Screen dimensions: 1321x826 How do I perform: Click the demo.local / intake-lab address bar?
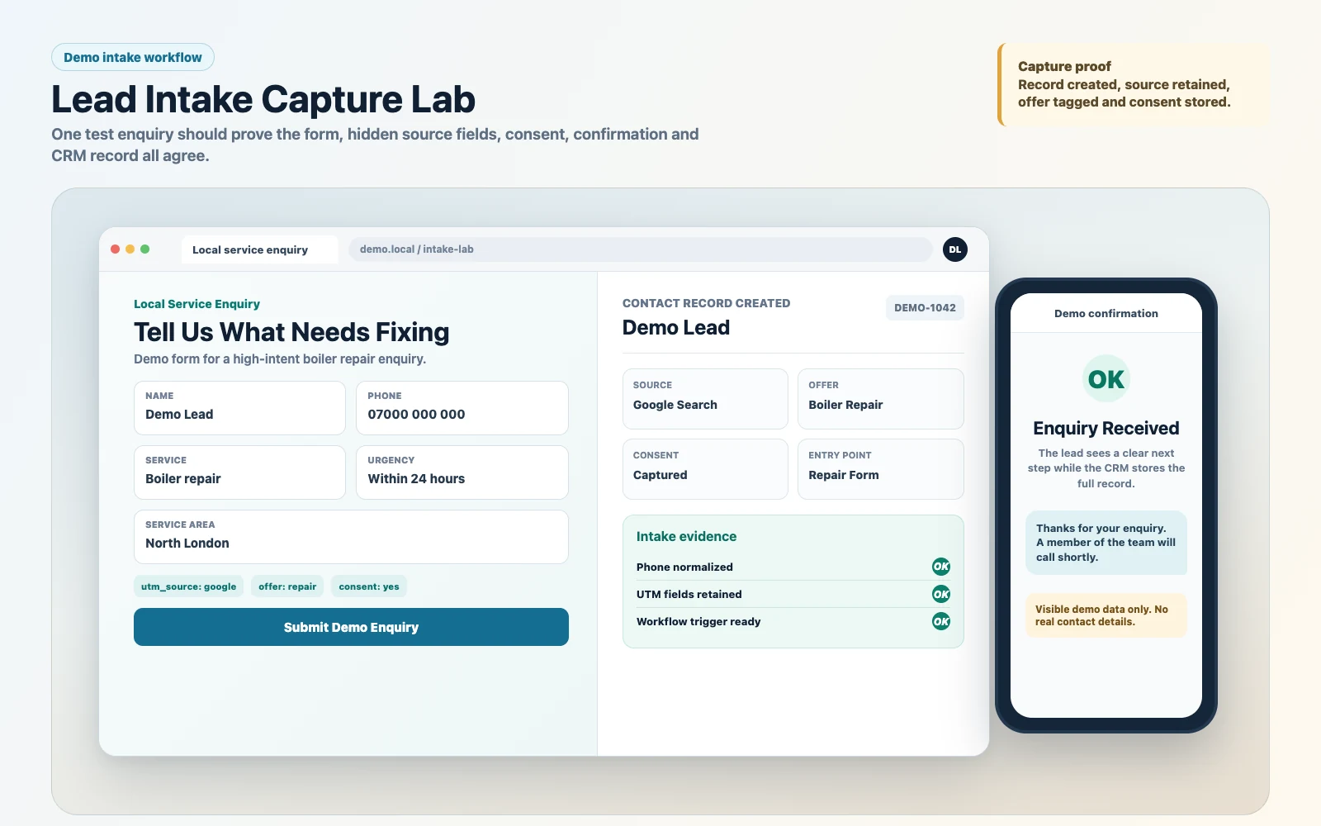[x=641, y=249]
